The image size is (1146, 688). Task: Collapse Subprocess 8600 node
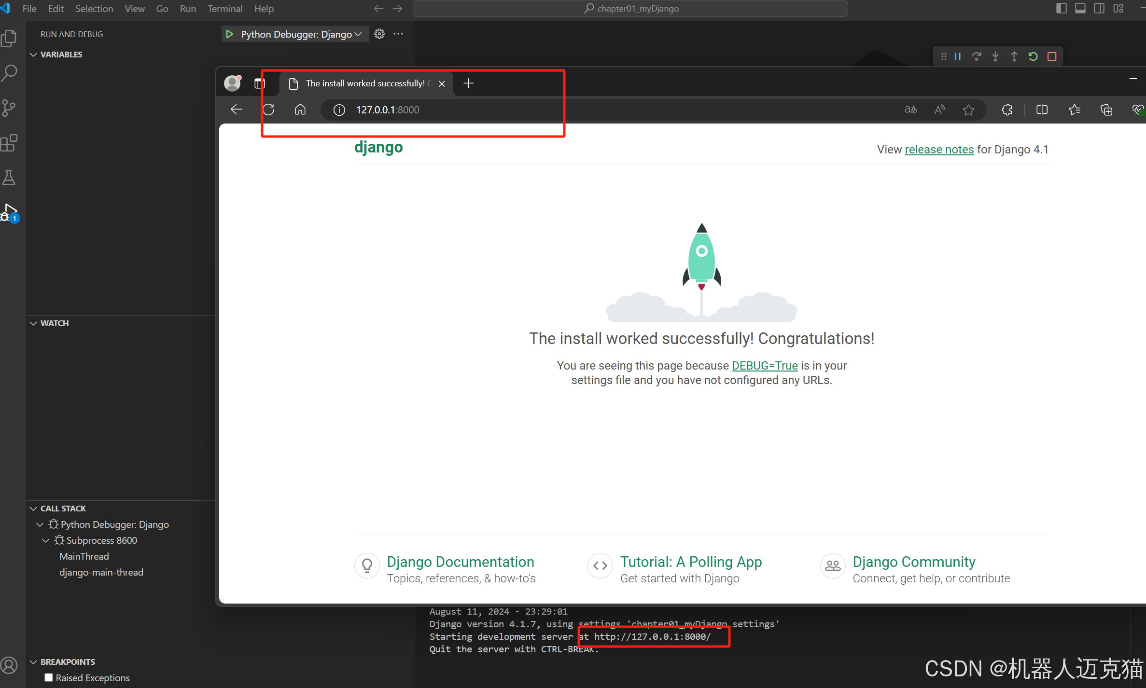45,540
